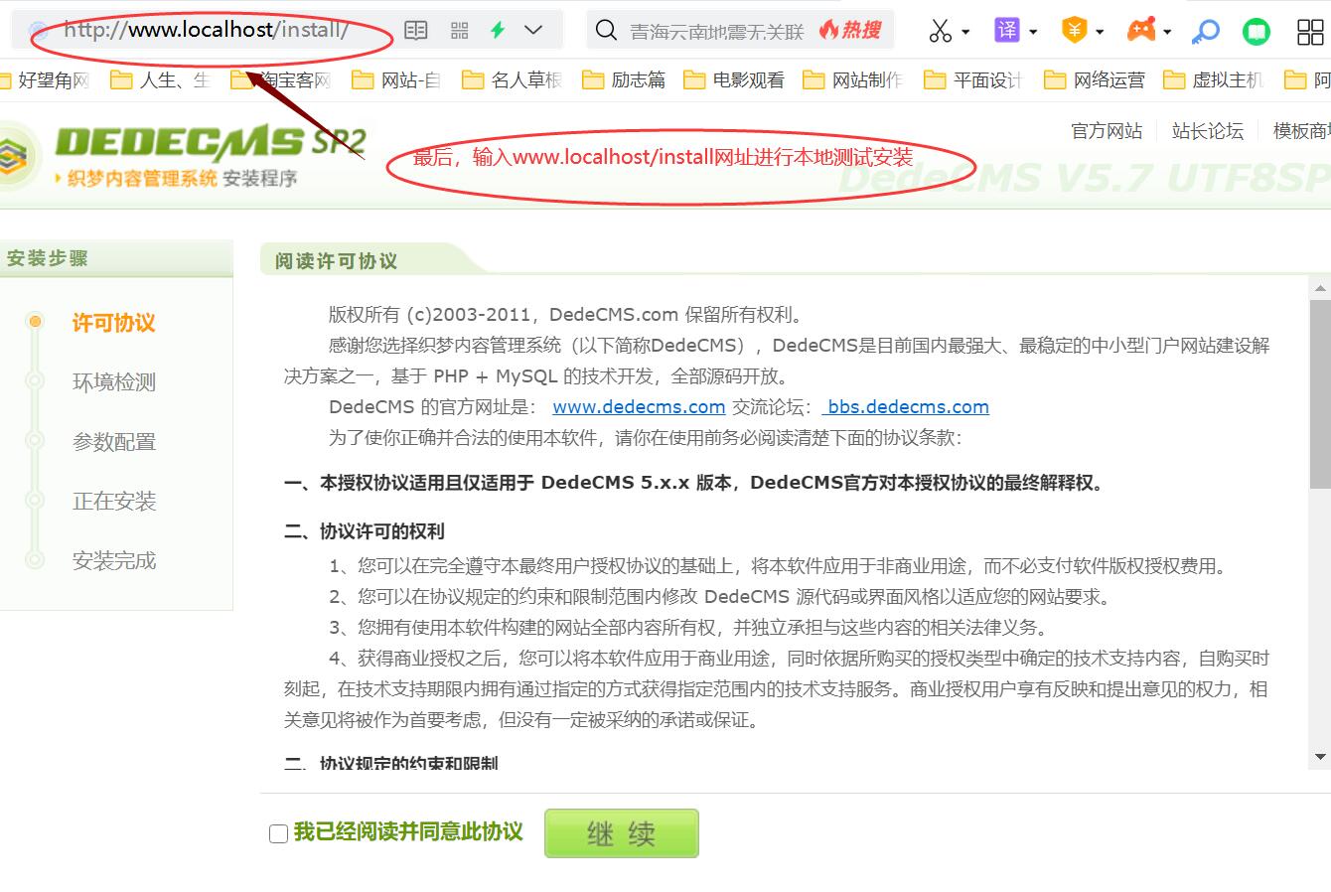Open the green round reading icon

point(1257,32)
